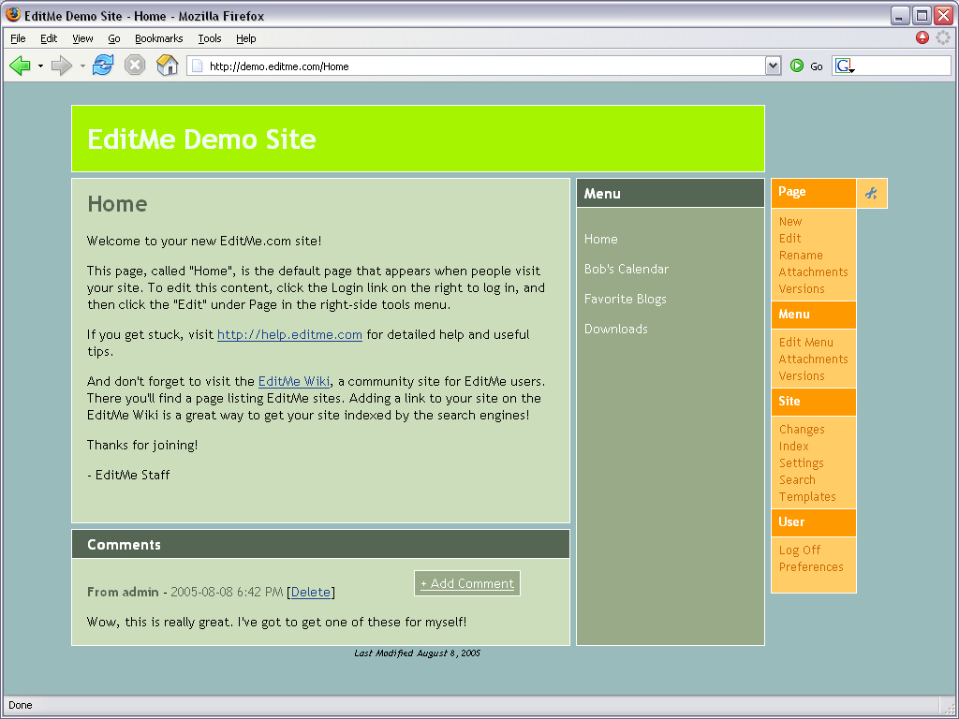
Task: Click Edit under the Page tools
Action: coord(789,239)
